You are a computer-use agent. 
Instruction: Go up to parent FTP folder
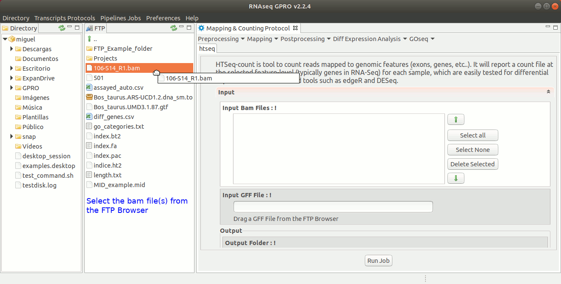coord(90,39)
